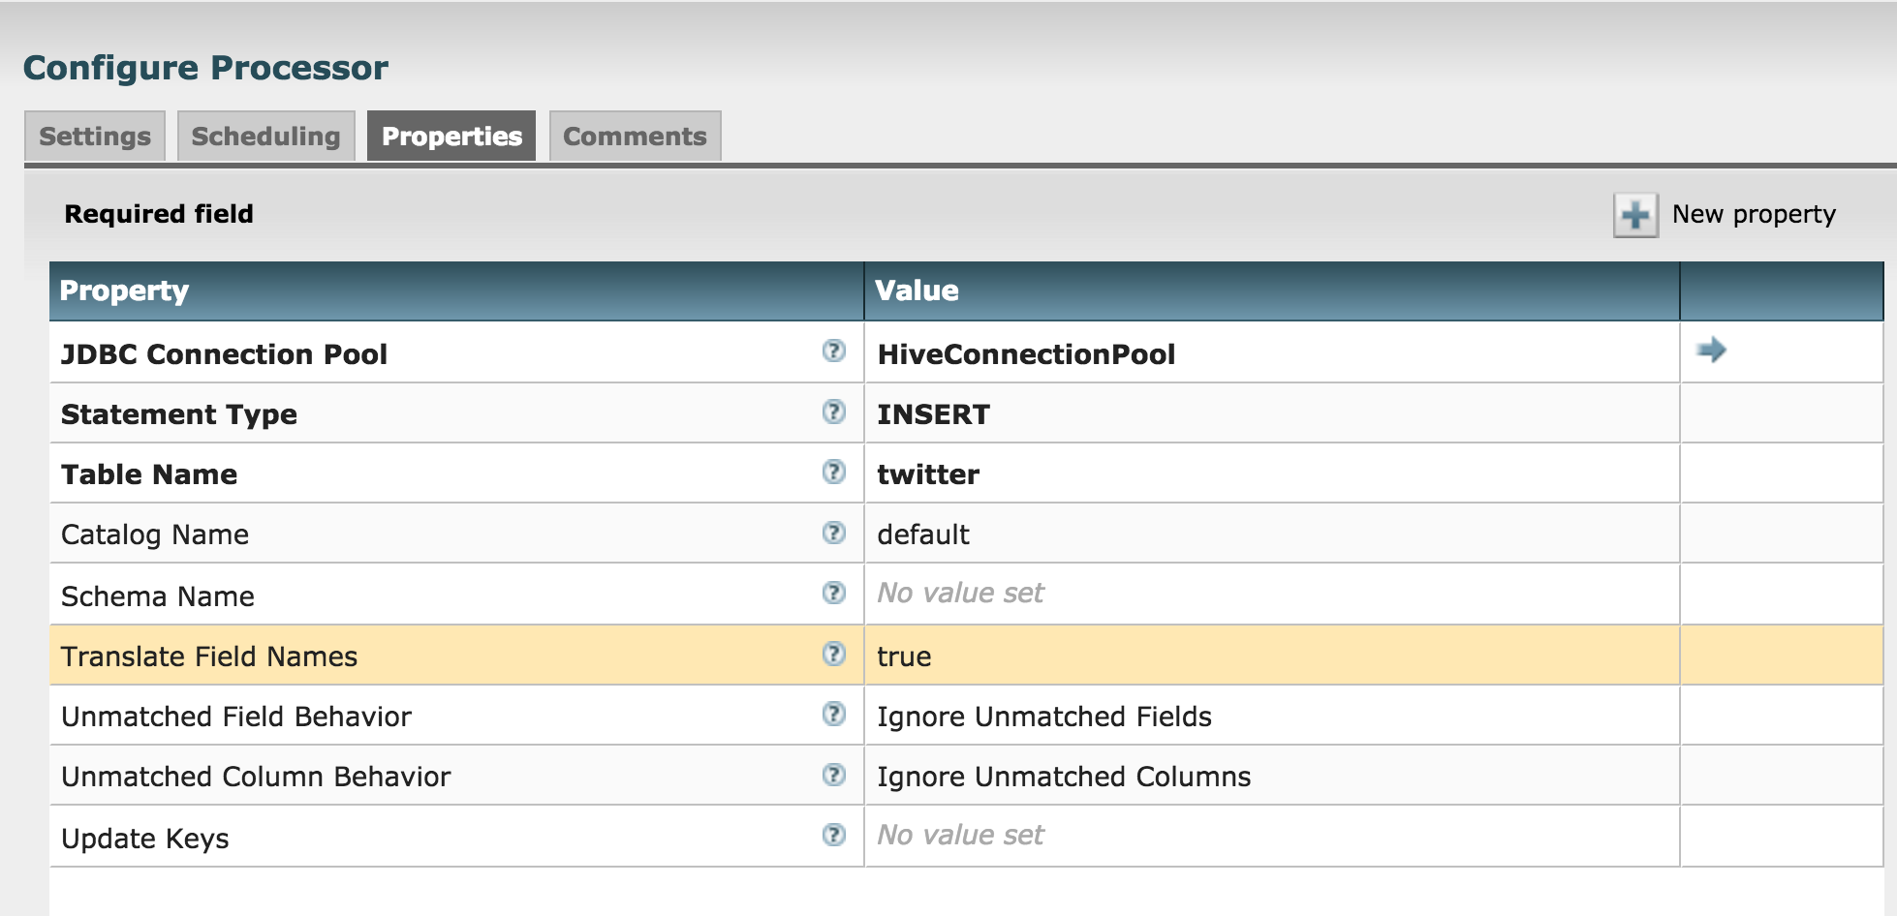The image size is (1897, 916).
Task: Click help icon for Schema Name
Action: [833, 593]
